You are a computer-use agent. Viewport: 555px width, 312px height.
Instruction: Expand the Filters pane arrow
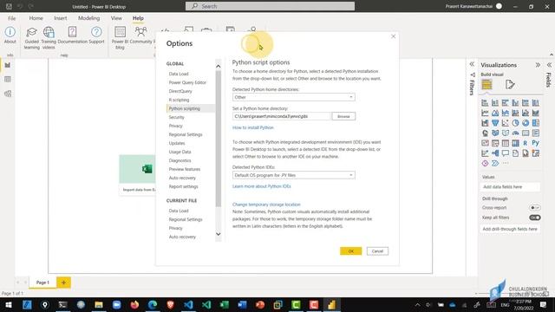click(x=472, y=64)
